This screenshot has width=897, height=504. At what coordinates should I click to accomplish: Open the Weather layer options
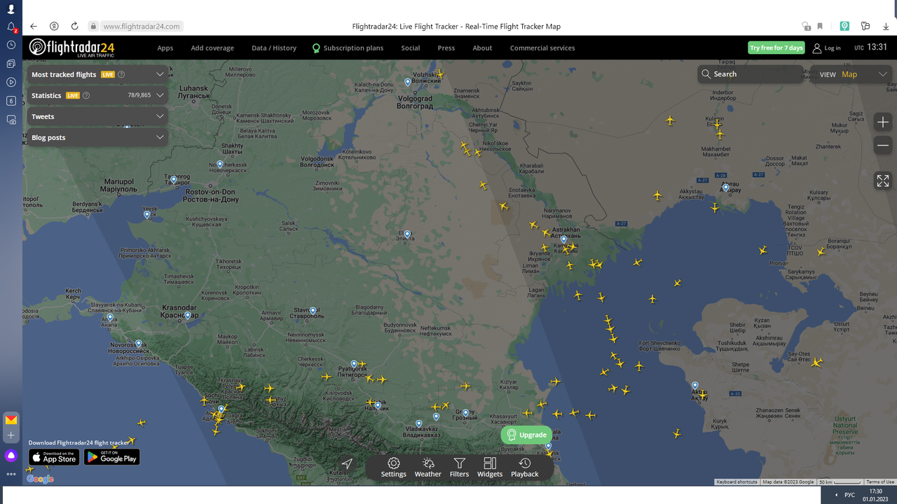[427, 468]
